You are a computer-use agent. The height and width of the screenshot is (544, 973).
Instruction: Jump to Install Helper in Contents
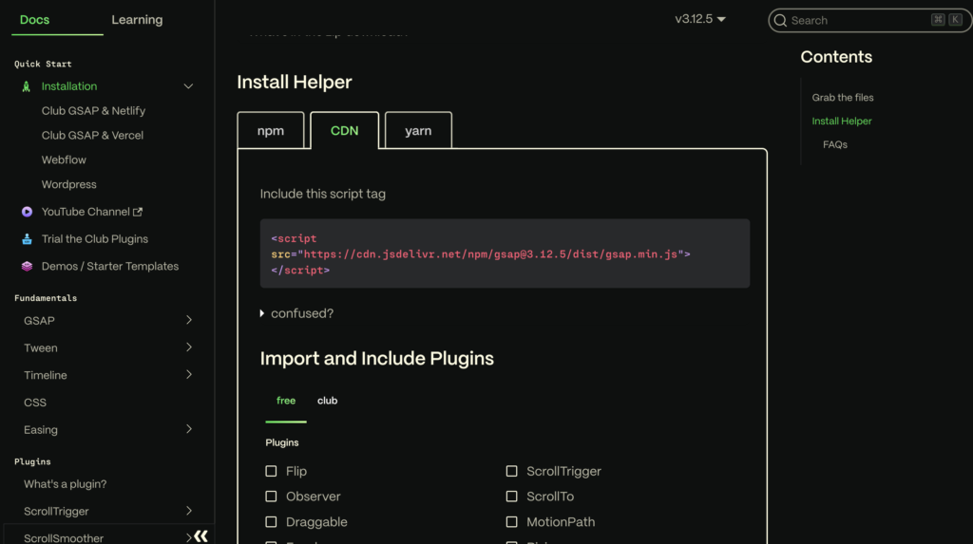point(842,121)
